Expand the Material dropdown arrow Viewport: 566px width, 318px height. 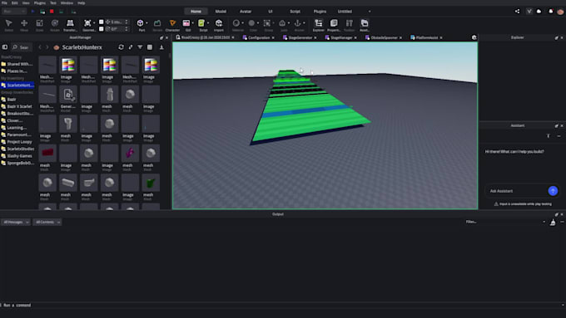point(242,23)
